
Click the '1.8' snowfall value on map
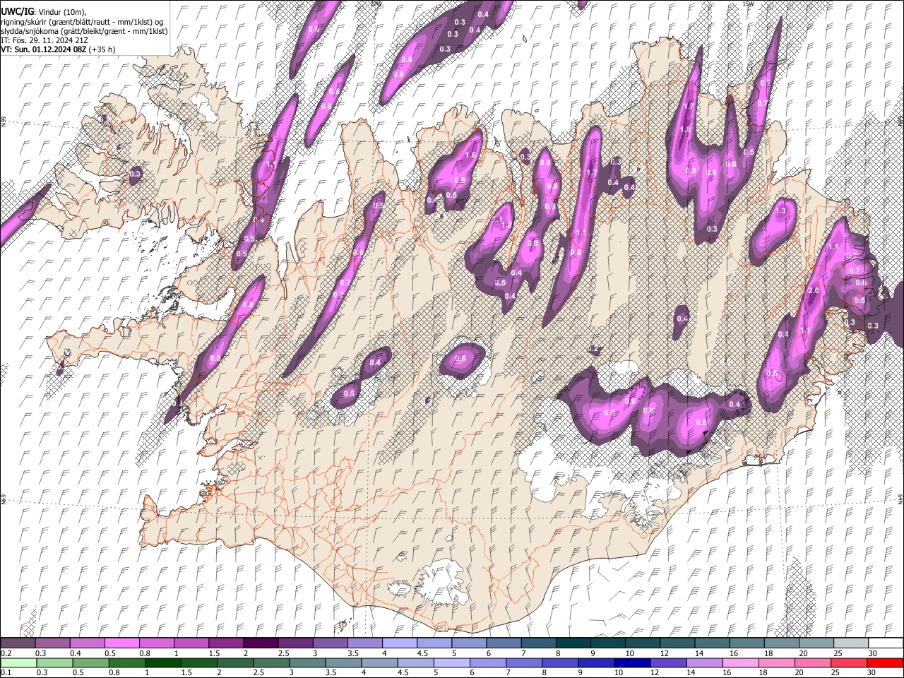point(685,130)
